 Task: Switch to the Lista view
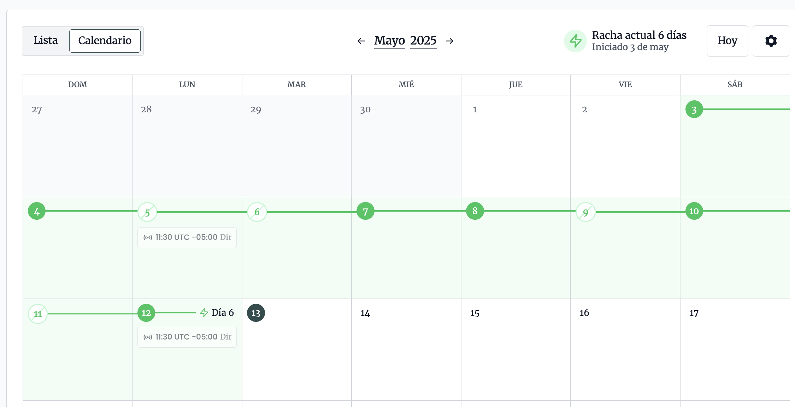pyautogui.click(x=46, y=41)
